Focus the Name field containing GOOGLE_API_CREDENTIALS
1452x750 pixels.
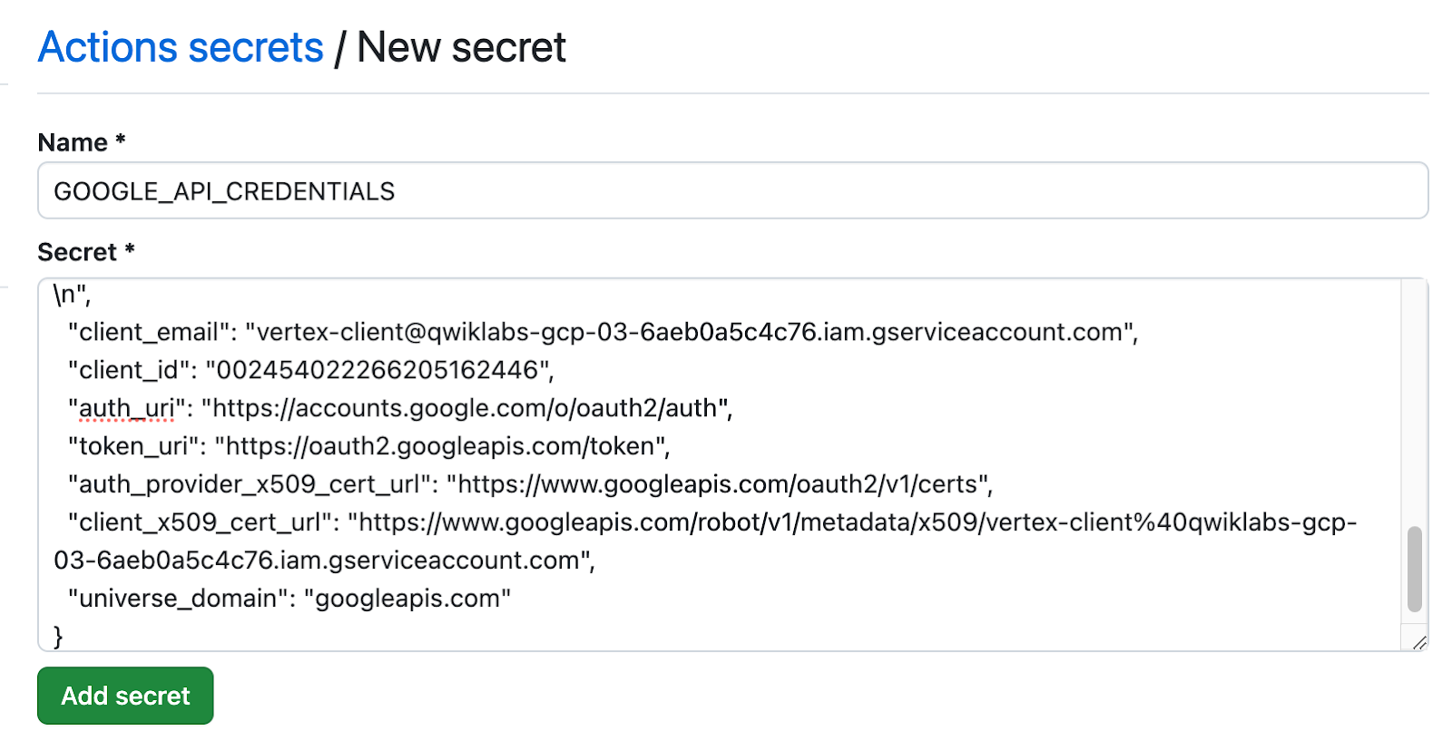[x=731, y=191]
